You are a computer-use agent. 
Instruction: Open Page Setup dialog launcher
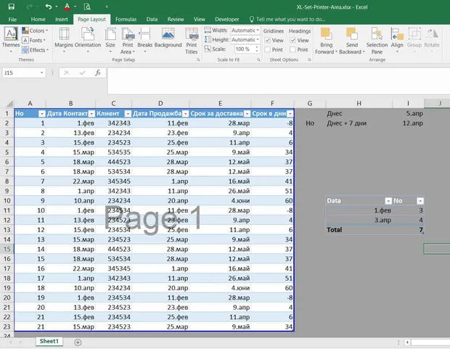point(198,59)
